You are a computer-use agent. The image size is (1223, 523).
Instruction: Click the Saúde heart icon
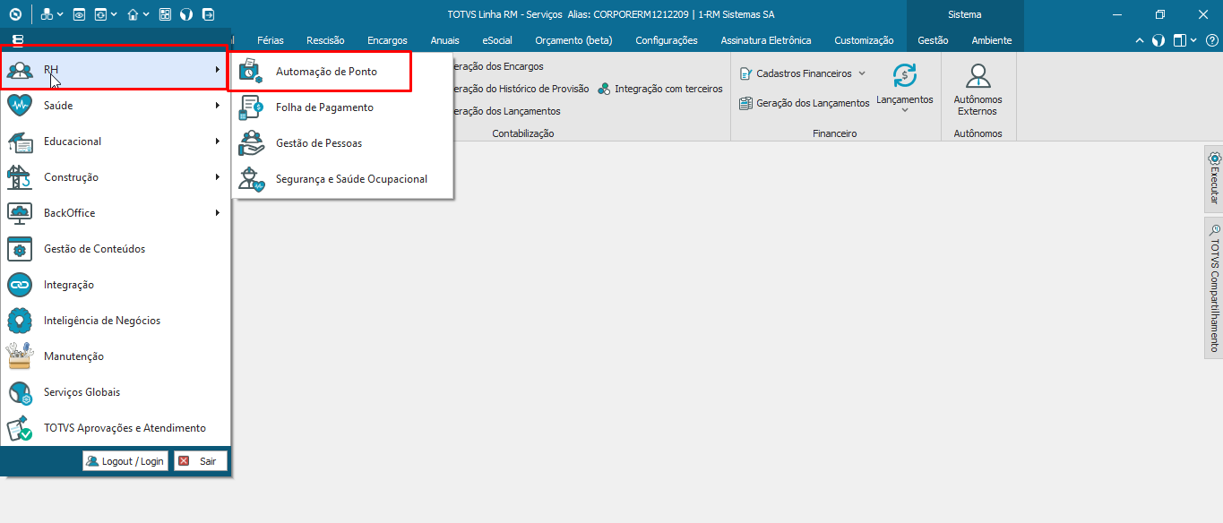pos(20,106)
